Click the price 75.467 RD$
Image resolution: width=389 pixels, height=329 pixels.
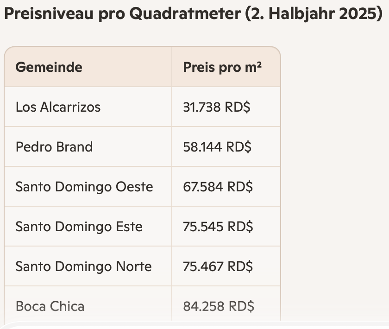pyautogui.click(x=218, y=266)
